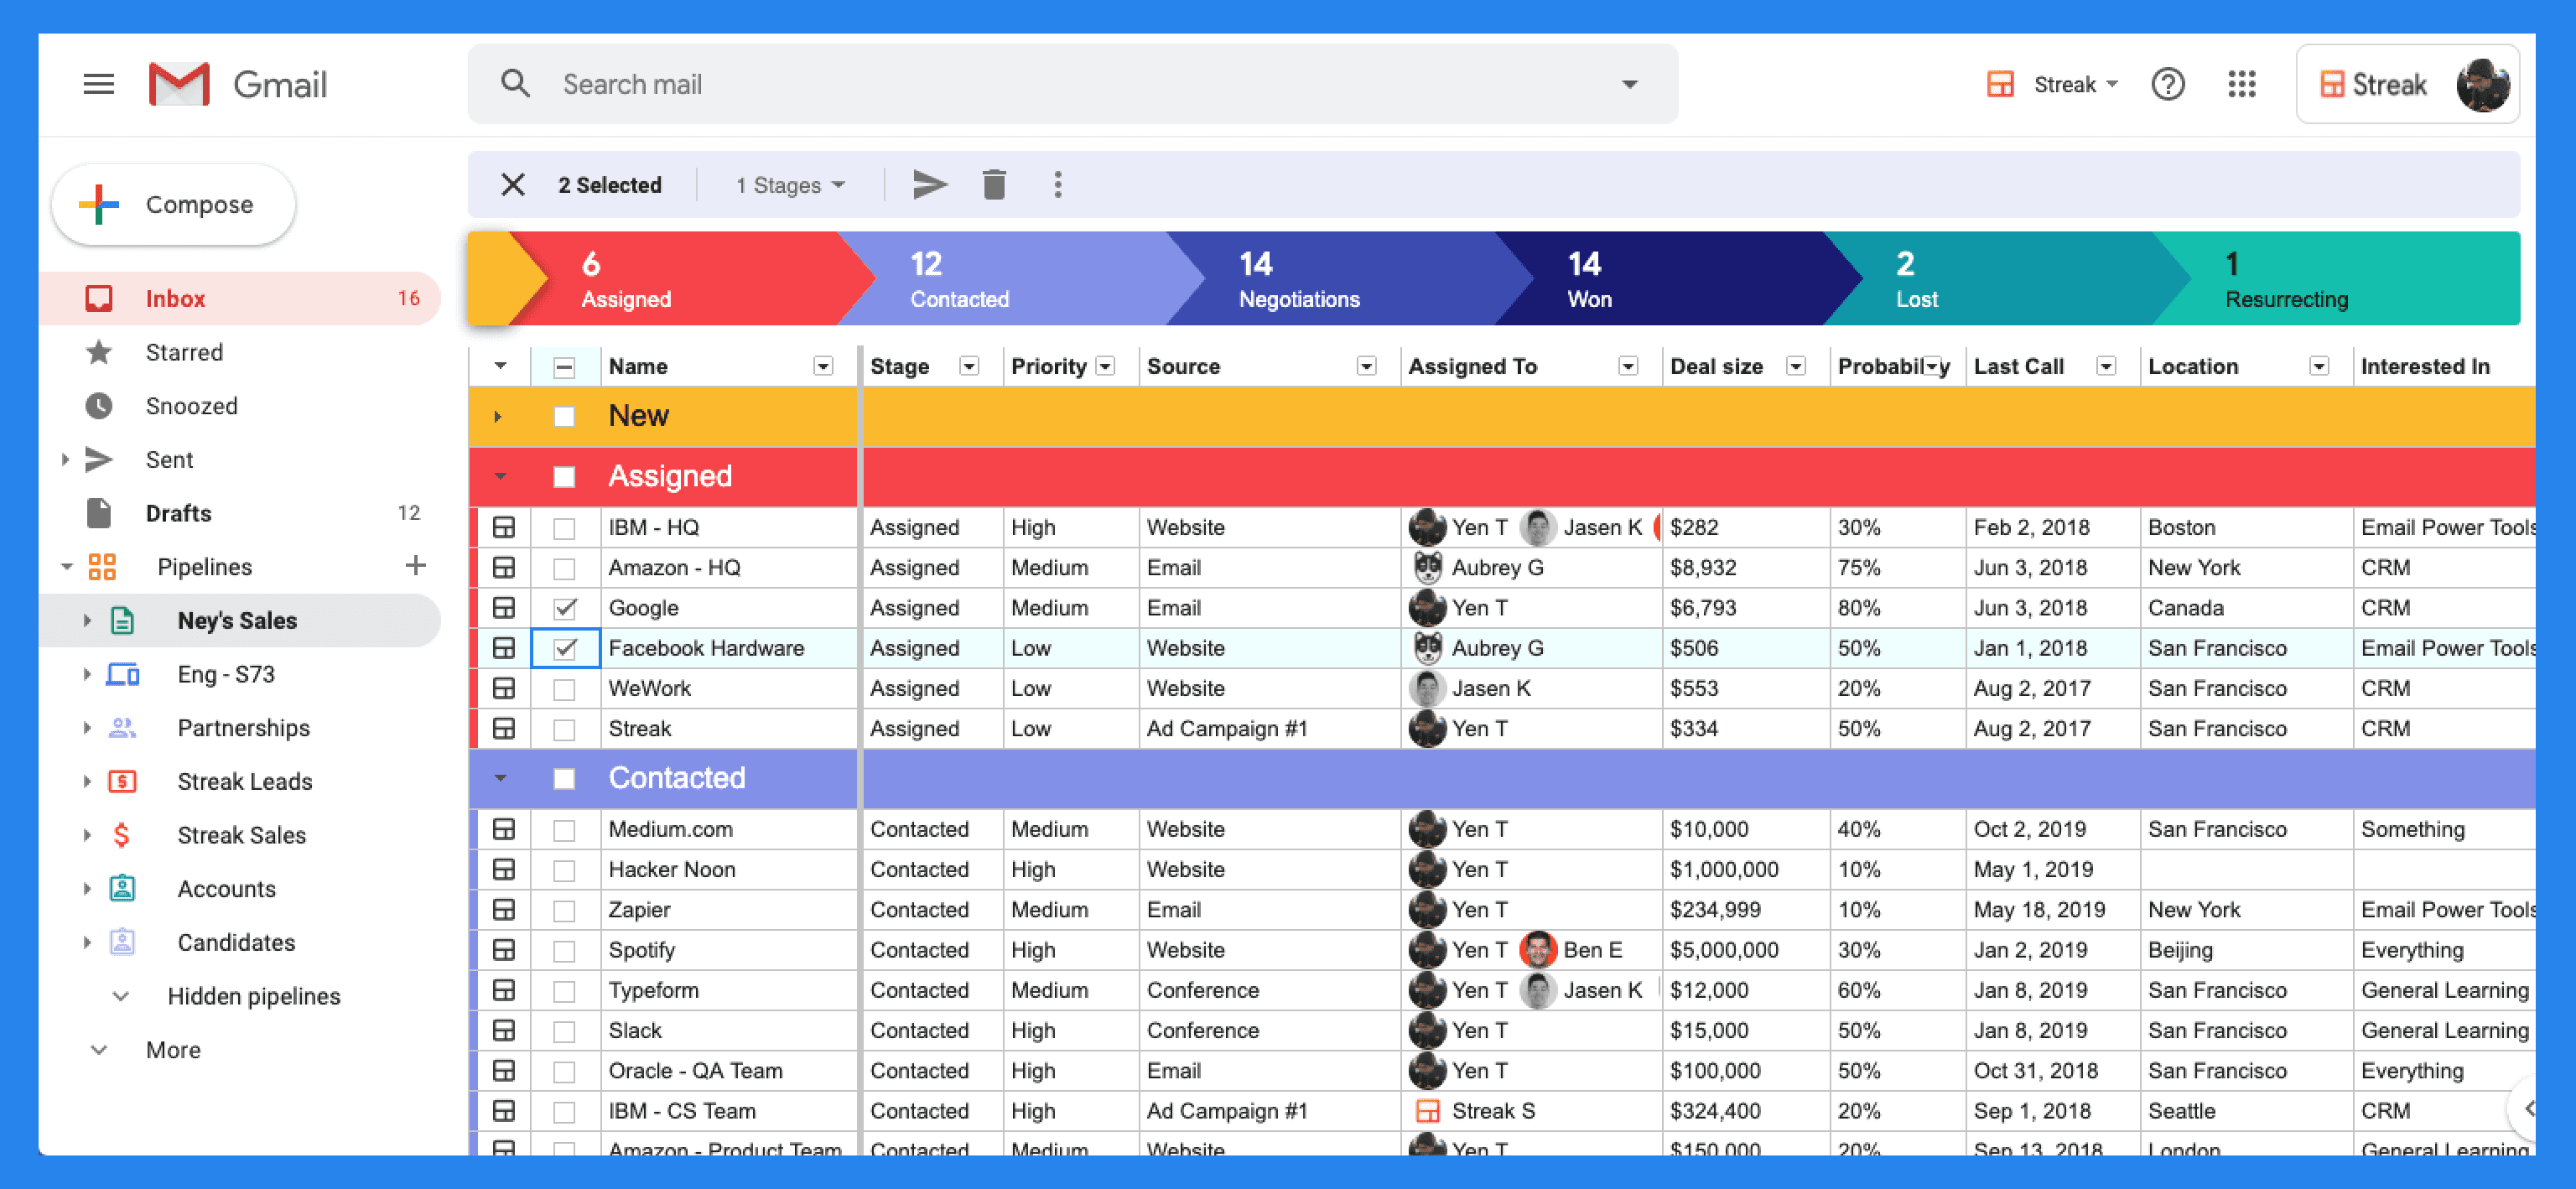2576x1189 pixels.
Task: Open the Spotify box icon
Action: point(504,949)
